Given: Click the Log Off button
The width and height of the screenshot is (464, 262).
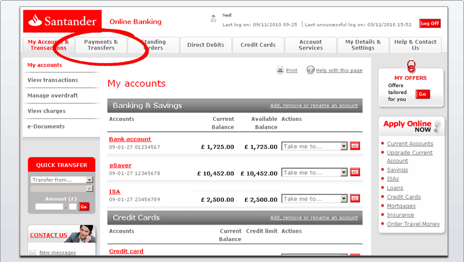Looking at the screenshot, I should [430, 23].
